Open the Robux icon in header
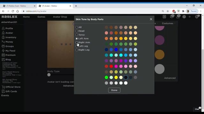204x114 pixels. tap(184, 17)
